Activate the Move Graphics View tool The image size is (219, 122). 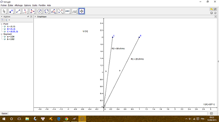click(82, 11)
